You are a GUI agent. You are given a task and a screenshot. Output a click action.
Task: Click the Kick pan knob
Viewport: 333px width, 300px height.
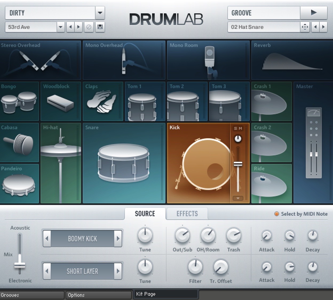point(238,139)
